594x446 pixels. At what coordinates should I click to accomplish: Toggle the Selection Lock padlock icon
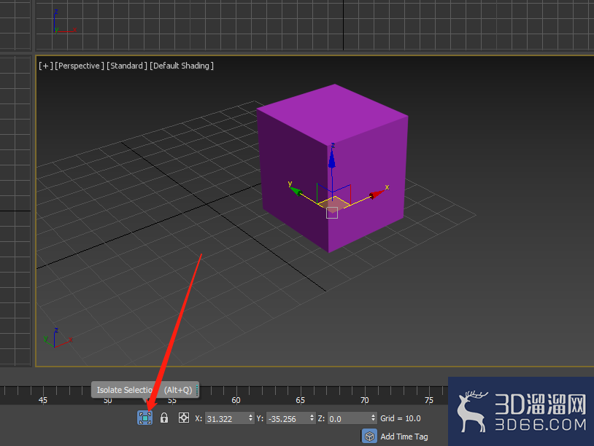[x=164, y=418]
